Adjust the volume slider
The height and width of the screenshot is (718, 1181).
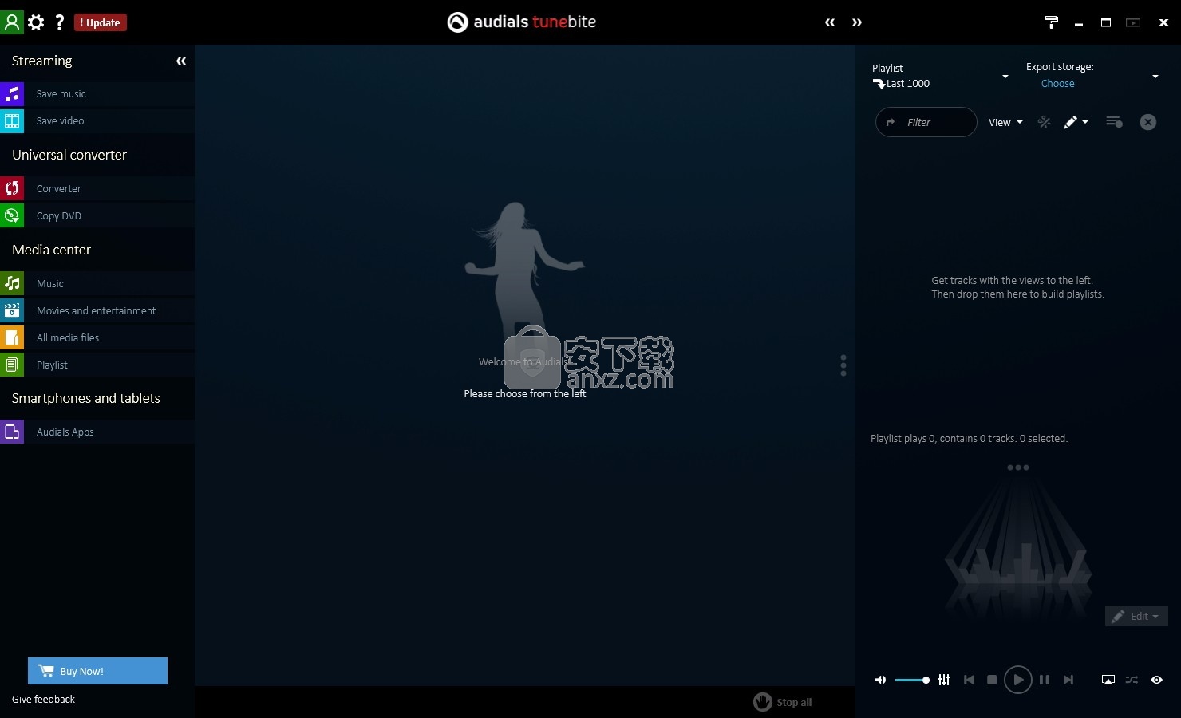pos(911,680)
